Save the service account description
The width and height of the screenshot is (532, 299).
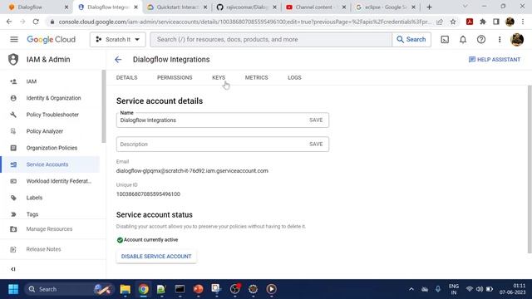(316, 144)
